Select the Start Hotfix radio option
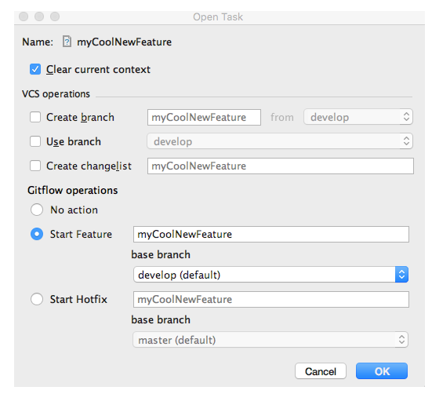 coord(37,299)
